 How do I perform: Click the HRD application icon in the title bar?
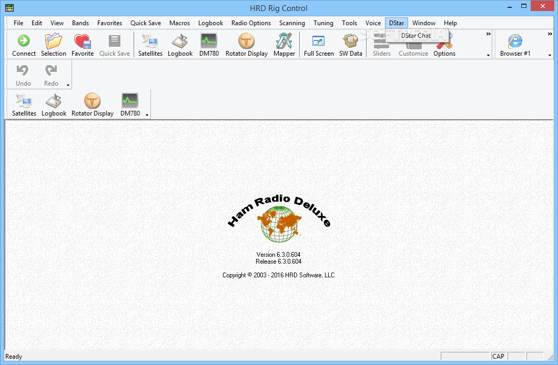[x=9, y=8]
